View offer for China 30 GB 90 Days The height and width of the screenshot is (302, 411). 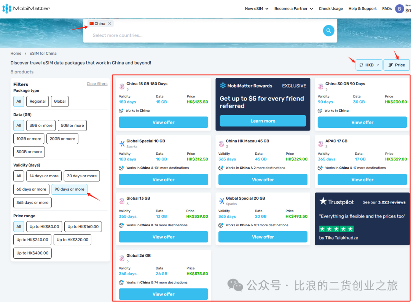pyautogui.click(x=362, y=122)
